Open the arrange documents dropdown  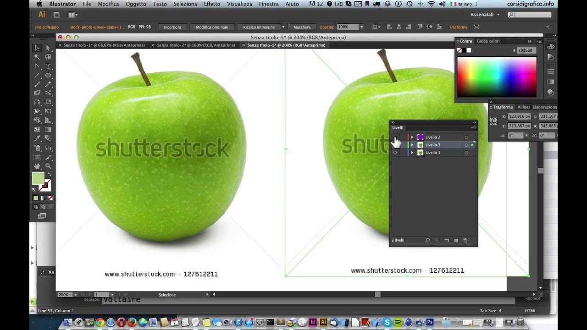coord(72,15)
